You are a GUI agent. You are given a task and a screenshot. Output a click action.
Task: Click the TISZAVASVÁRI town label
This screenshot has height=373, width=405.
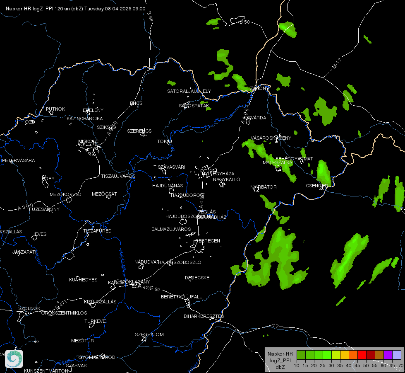click(x=170, y=167)
